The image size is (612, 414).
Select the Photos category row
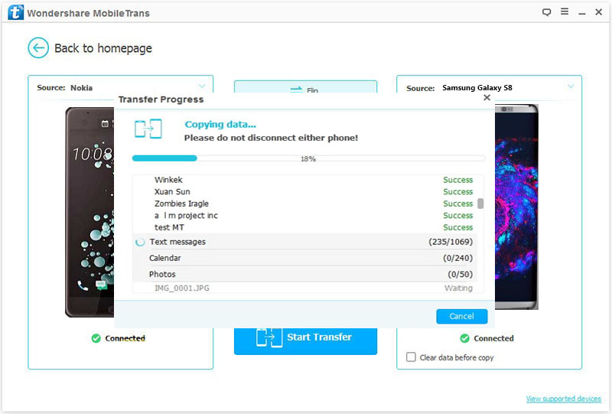click(x=304, y=274)
